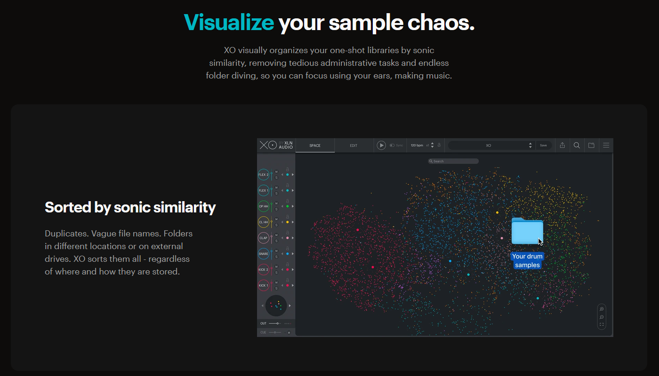Previous sample arrow for KICK 1 channel
659x376 pixels.
282,285
